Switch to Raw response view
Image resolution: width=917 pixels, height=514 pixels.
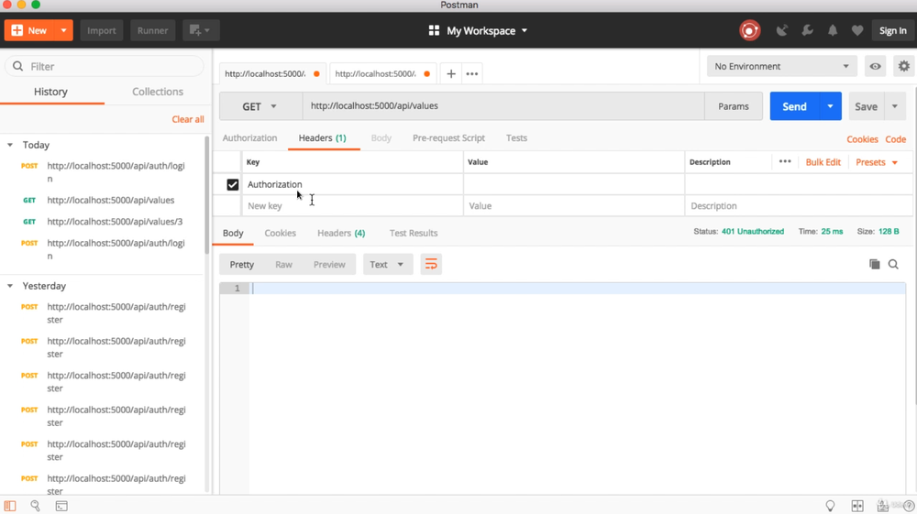[x=283, y=265]
